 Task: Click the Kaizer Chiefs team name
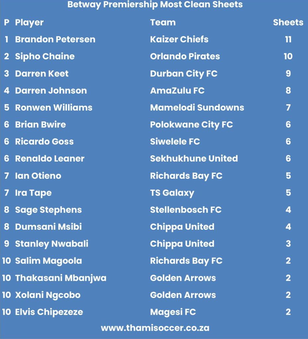[179, 39]
